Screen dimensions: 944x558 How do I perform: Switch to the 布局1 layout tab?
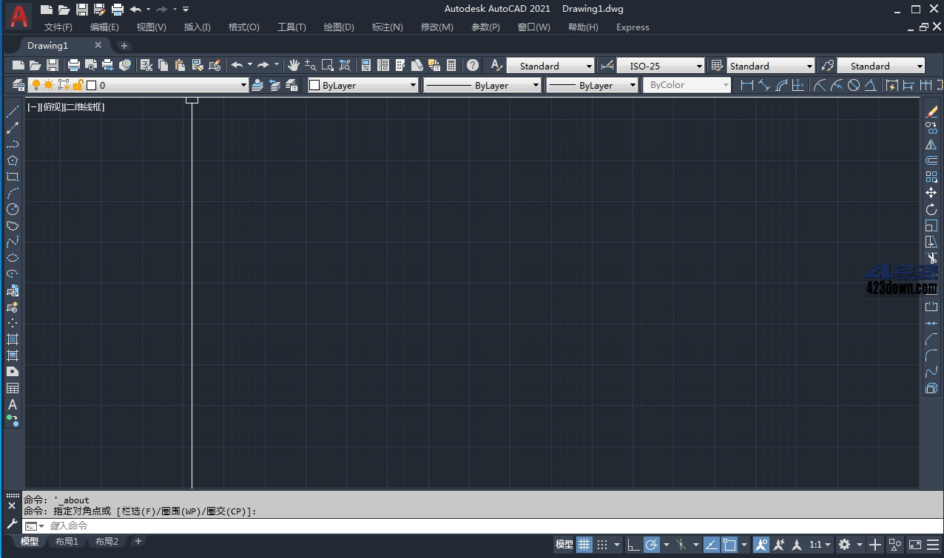pyautogui.click(x=66, y=541)
